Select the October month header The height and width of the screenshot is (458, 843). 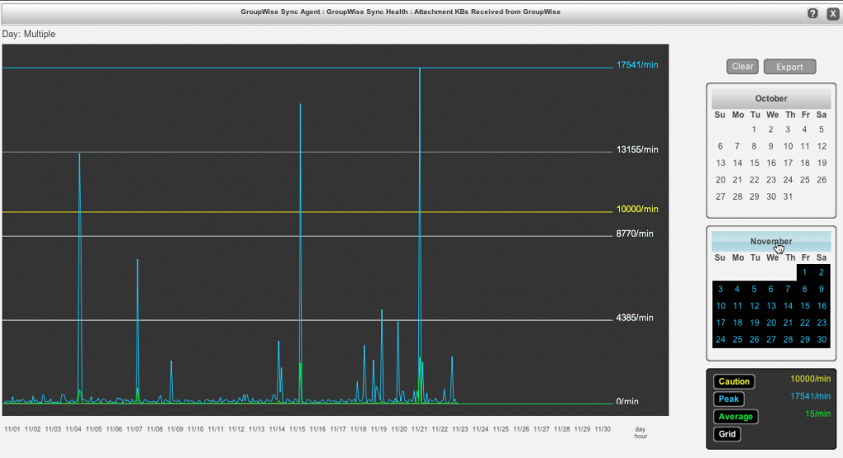[x=771, y=98]
